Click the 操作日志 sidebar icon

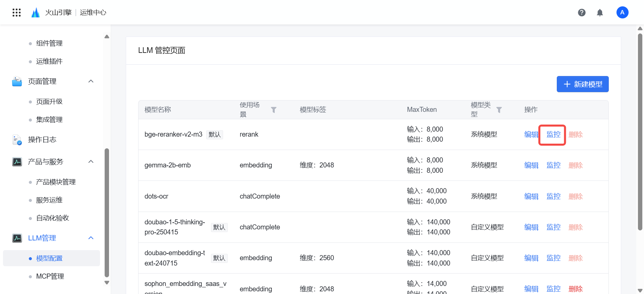17,140
